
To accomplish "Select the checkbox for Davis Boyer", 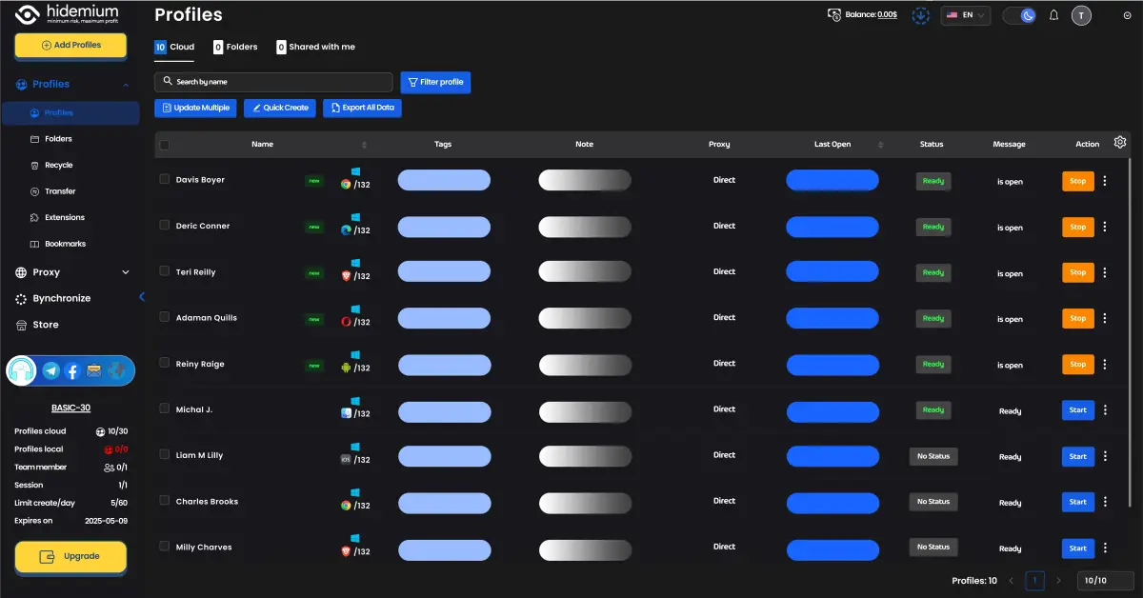I will point(164,179).
